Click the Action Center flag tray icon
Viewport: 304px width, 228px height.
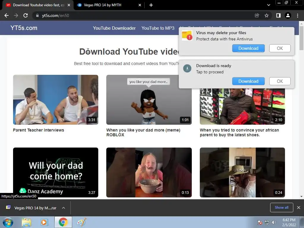259,222
